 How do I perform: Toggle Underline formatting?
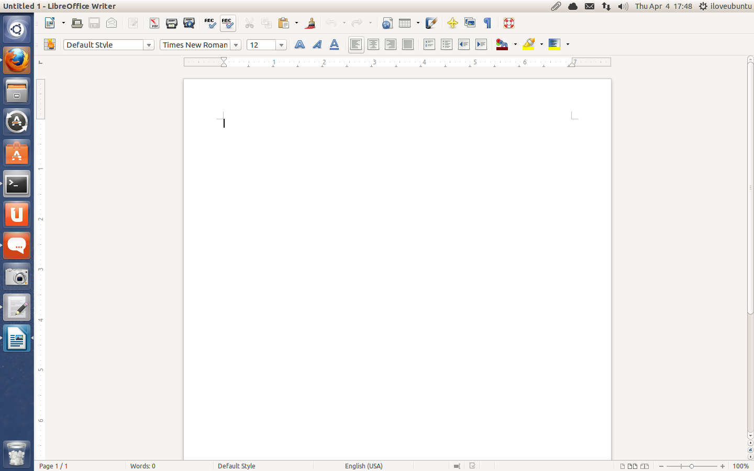pyautogui.click(x=334, y=44)
